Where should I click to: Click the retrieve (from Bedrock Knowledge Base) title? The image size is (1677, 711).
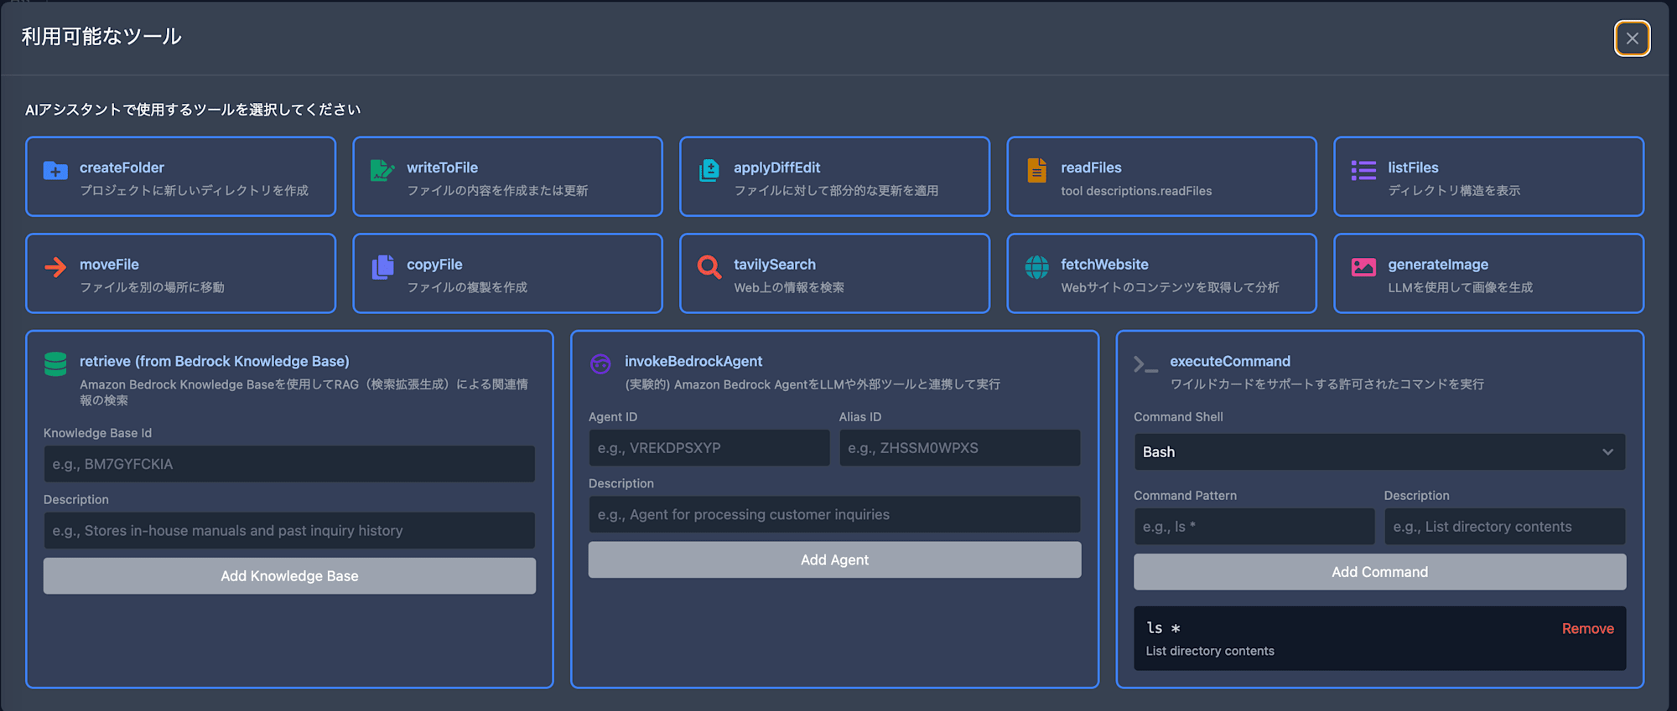coord(215,361)
